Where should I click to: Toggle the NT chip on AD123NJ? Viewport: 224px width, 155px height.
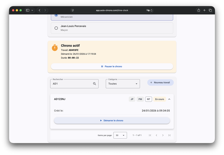coord(148,99)
